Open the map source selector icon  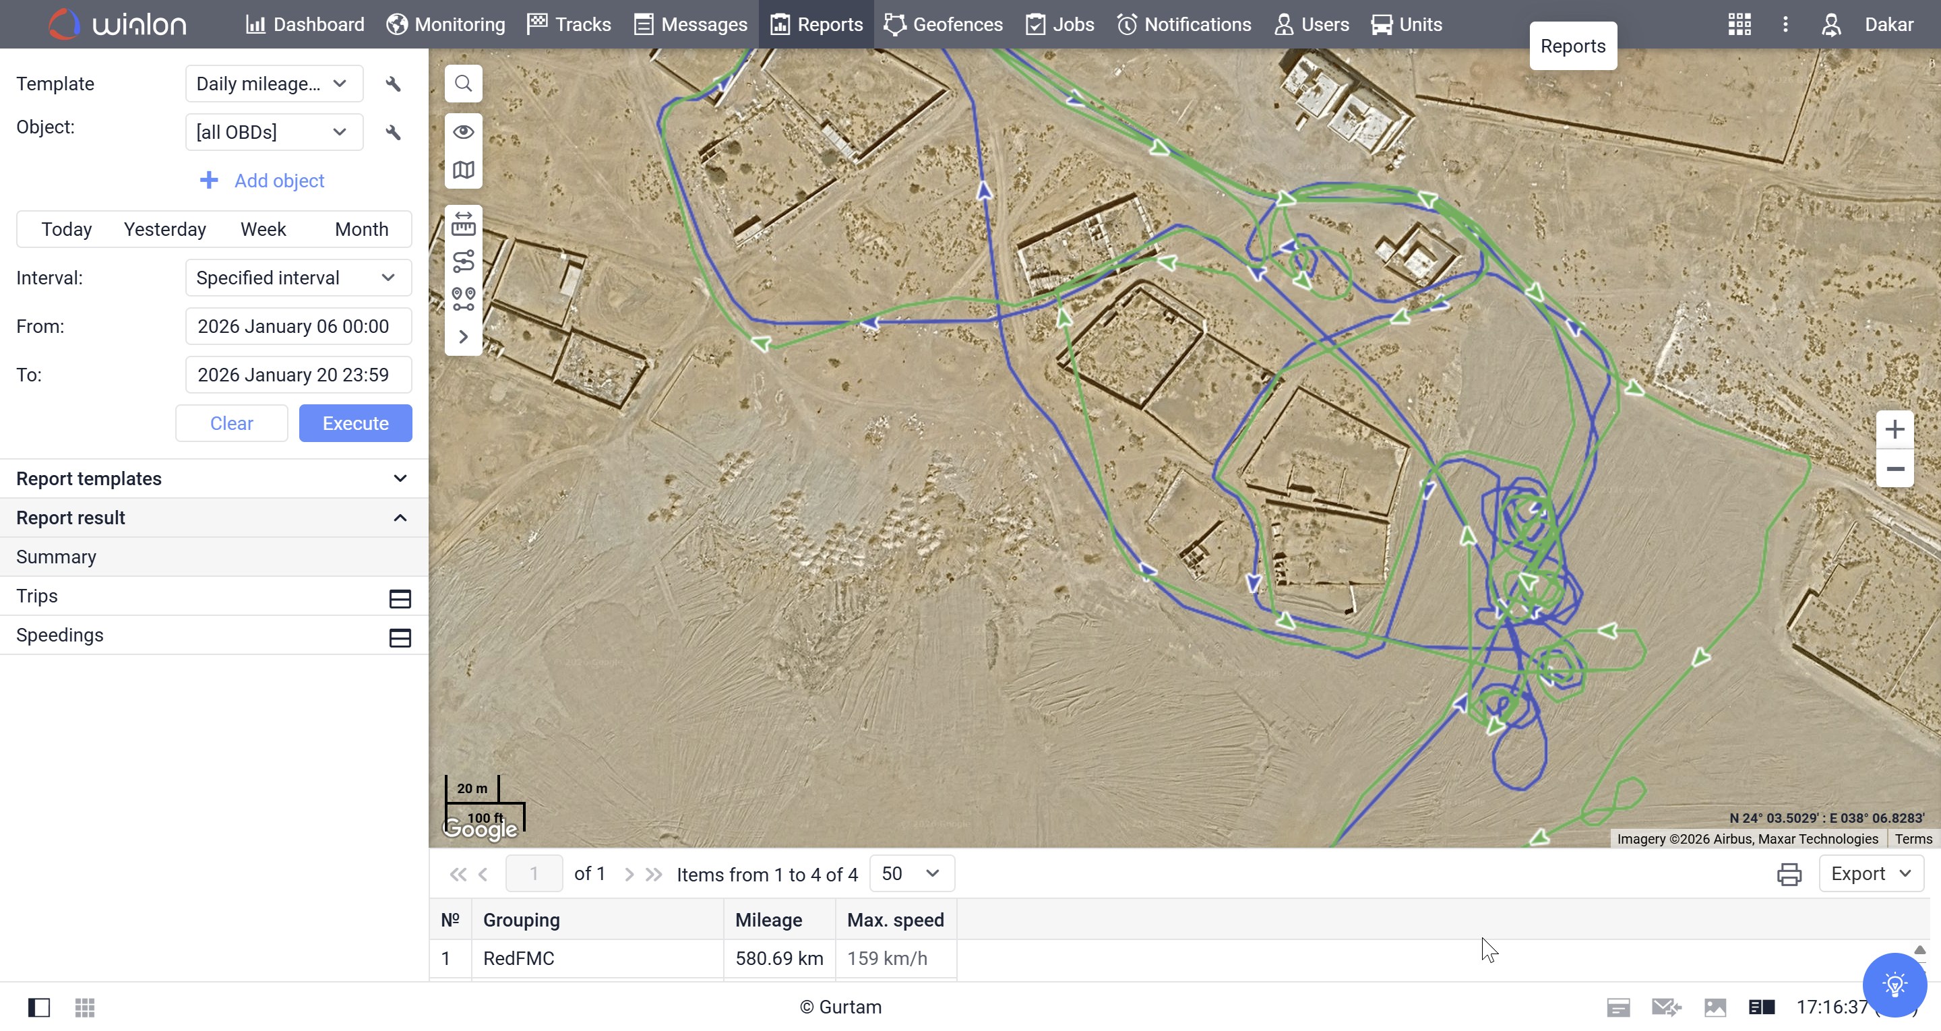tap(462, 170)
